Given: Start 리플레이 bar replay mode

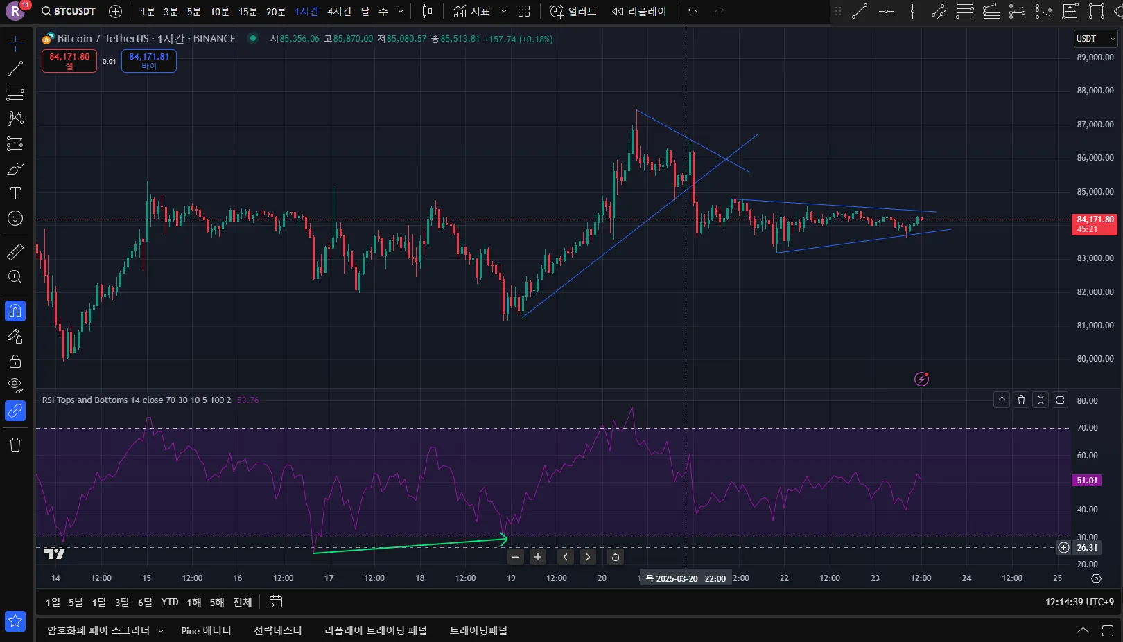Looking at the screenshot, I should [x=639, y=11].
